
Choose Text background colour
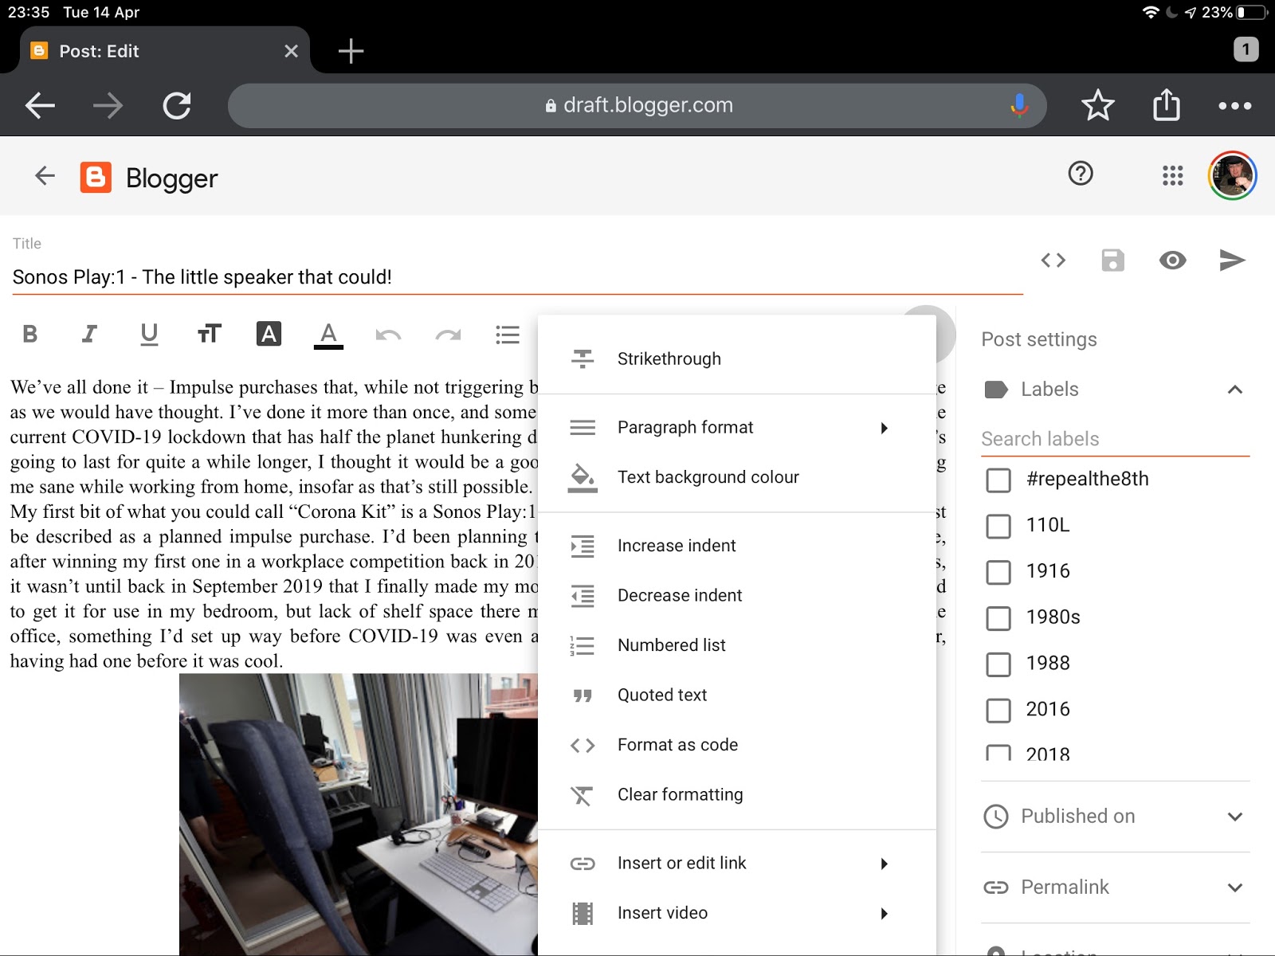(737, 477)
